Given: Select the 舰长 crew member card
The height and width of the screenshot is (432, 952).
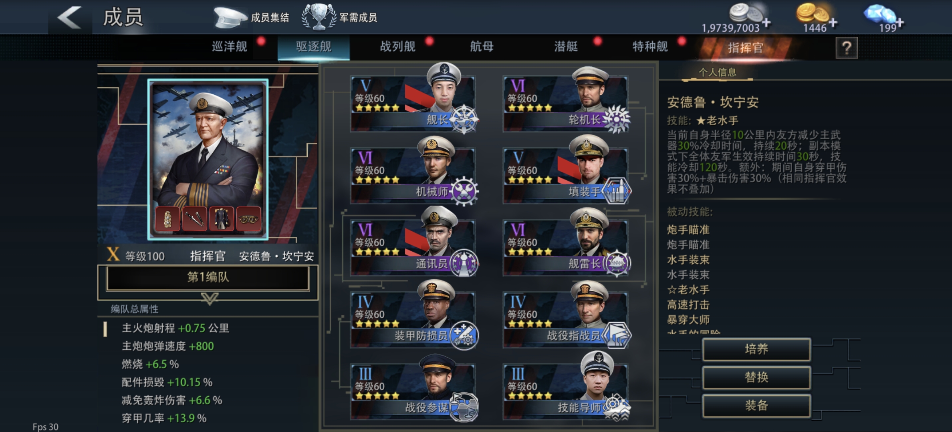Looking at the screenshot, I should (413, 103).
